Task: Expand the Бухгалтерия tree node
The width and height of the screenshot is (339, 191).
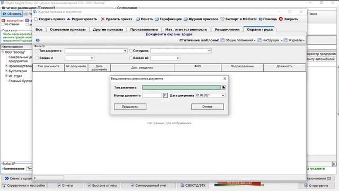Action: coord(6,71)
